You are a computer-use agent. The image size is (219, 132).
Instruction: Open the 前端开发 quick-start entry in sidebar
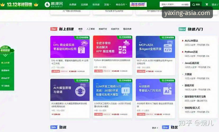click(x=189, y=86)
